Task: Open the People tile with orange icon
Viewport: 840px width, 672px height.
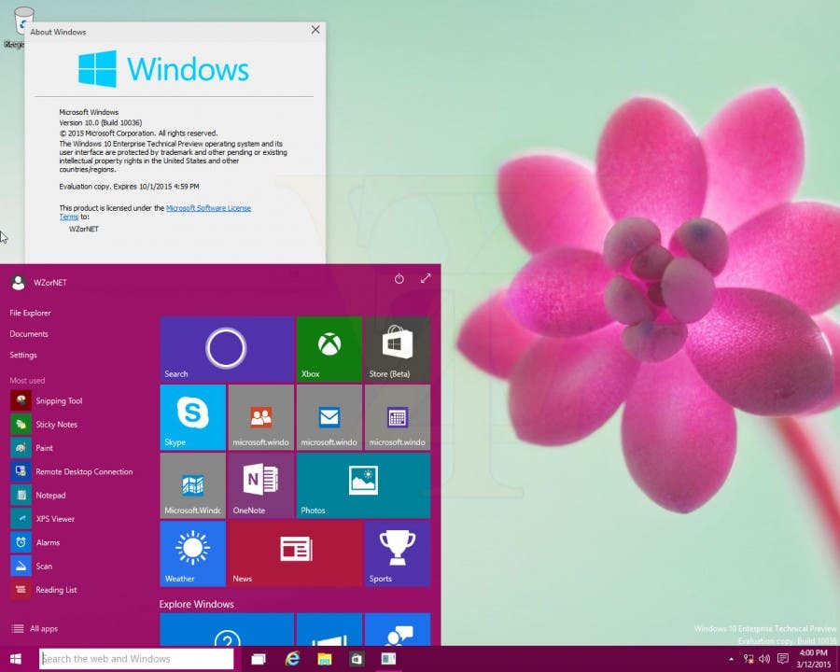Action: click(261, 417)
